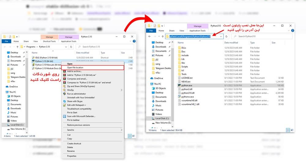
Task: Select pythonw.exe file
Action: 188,97
